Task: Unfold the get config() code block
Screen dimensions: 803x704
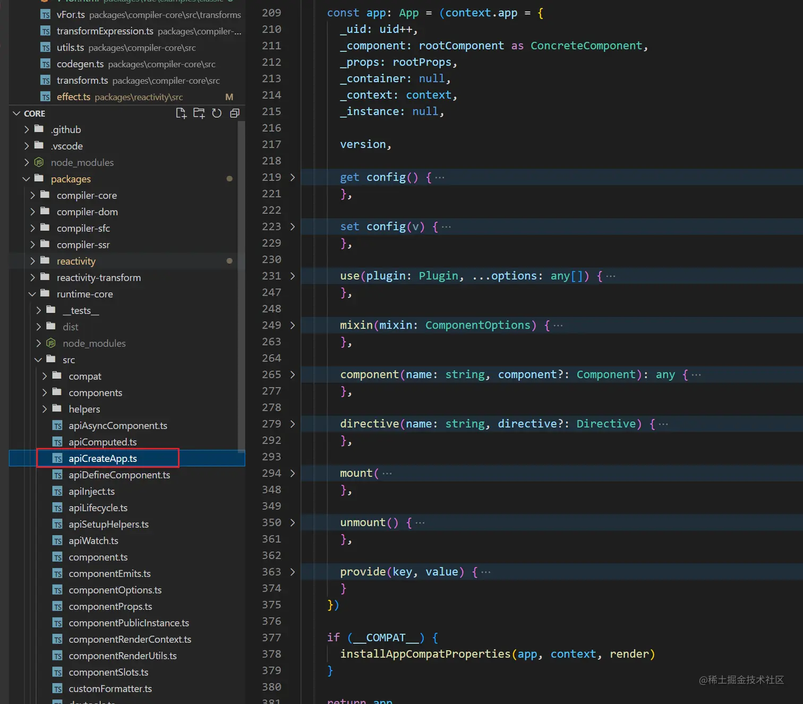Action: click(293, 177)
